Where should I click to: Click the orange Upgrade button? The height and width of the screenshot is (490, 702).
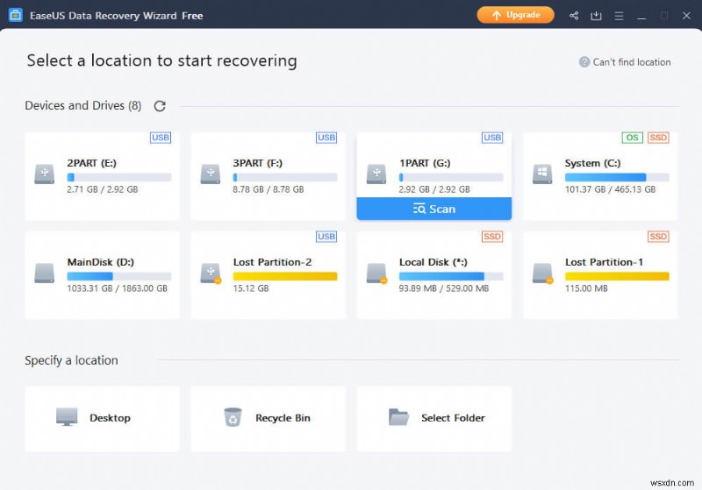[x=516, y=15]
